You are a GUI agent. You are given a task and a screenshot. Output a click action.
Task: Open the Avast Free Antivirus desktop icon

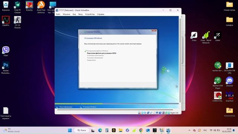click(41, 7)
